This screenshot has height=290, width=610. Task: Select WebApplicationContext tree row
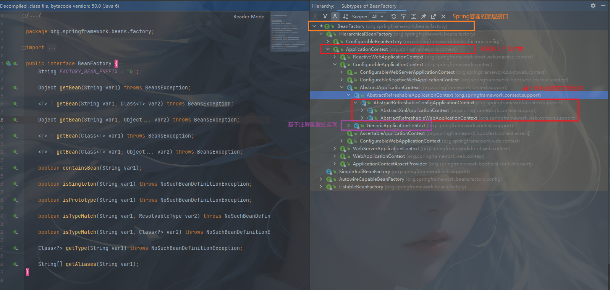459,156
